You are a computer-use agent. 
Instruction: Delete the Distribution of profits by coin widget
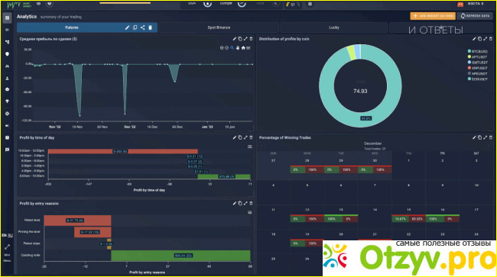[x=491, y=39]
